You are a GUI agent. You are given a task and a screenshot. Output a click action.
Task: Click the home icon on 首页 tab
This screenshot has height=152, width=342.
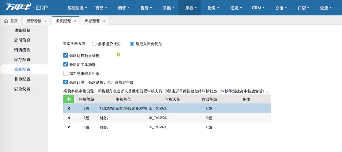[5, 21]
